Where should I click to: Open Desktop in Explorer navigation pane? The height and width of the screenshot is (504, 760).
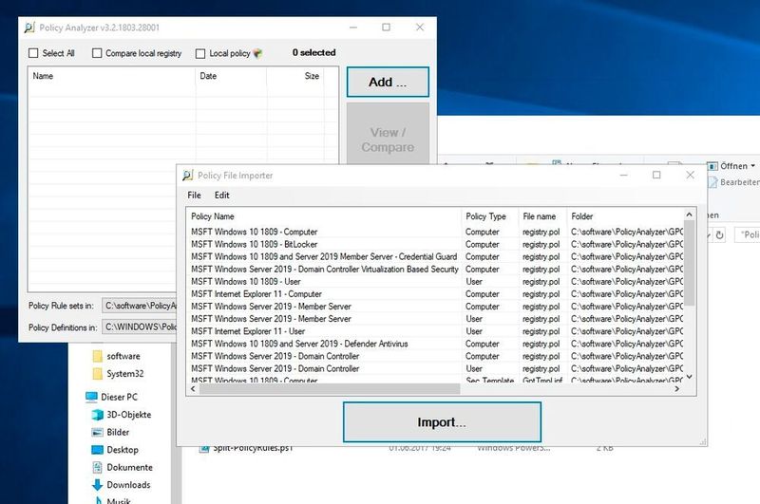point(123,450)
